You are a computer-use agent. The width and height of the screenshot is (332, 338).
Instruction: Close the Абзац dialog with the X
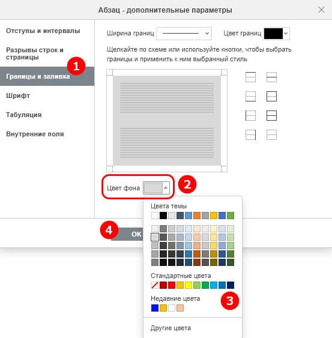coord(321,10)
